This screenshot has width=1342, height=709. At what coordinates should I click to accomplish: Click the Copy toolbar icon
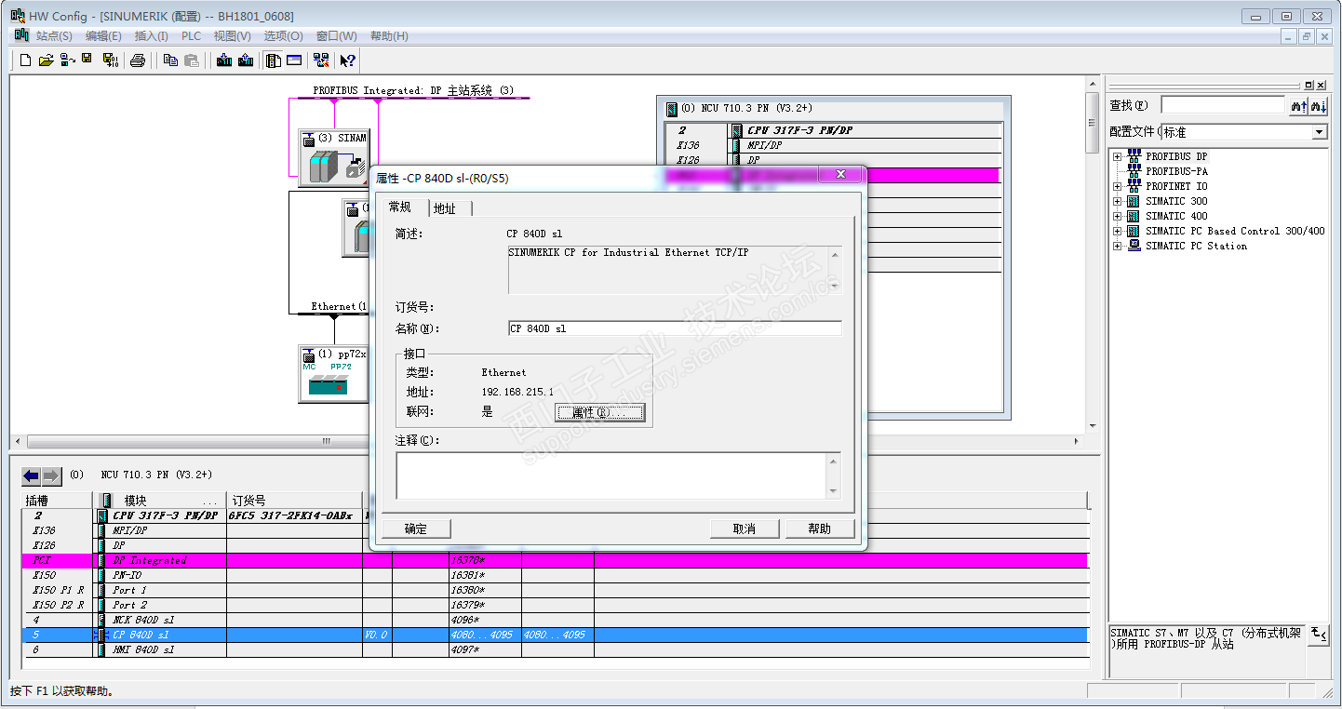coord(170,60)
